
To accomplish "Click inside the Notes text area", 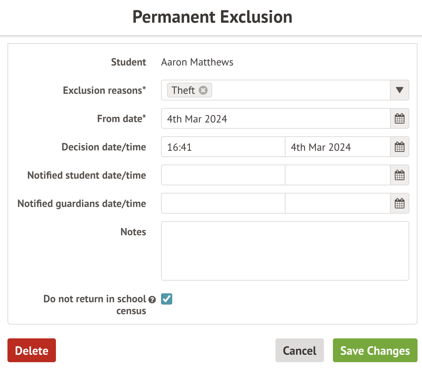I will tap(285, 251).
